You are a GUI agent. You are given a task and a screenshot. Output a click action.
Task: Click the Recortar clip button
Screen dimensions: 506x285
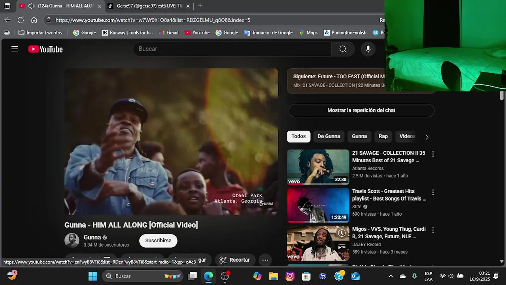(x=235, y=260)
